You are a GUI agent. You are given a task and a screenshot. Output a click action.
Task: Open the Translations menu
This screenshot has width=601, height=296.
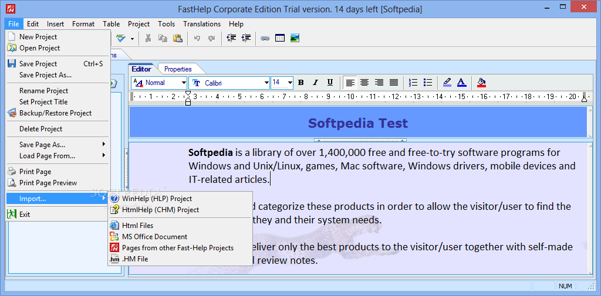[x=202, y=24]
